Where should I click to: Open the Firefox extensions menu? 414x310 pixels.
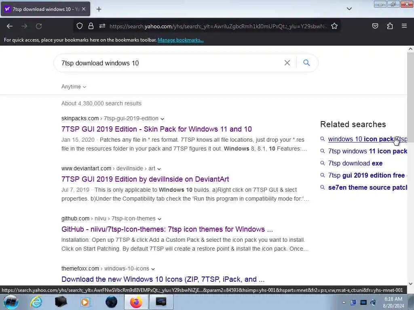coord(390,26)
